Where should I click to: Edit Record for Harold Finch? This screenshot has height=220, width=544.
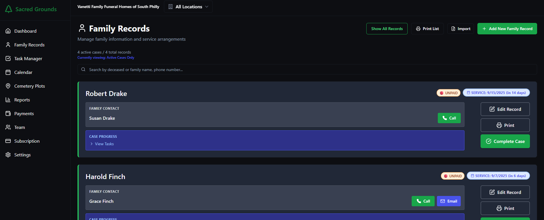(x=505, y=192)
